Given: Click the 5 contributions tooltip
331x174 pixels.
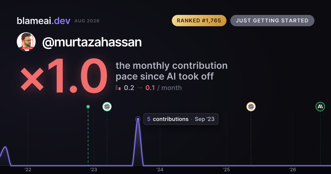Looking at the screenshot, I should (x=181, y=119).
